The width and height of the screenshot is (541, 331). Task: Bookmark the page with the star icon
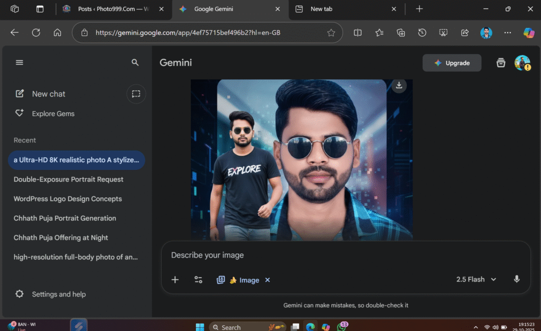click(x=332, y=32)
